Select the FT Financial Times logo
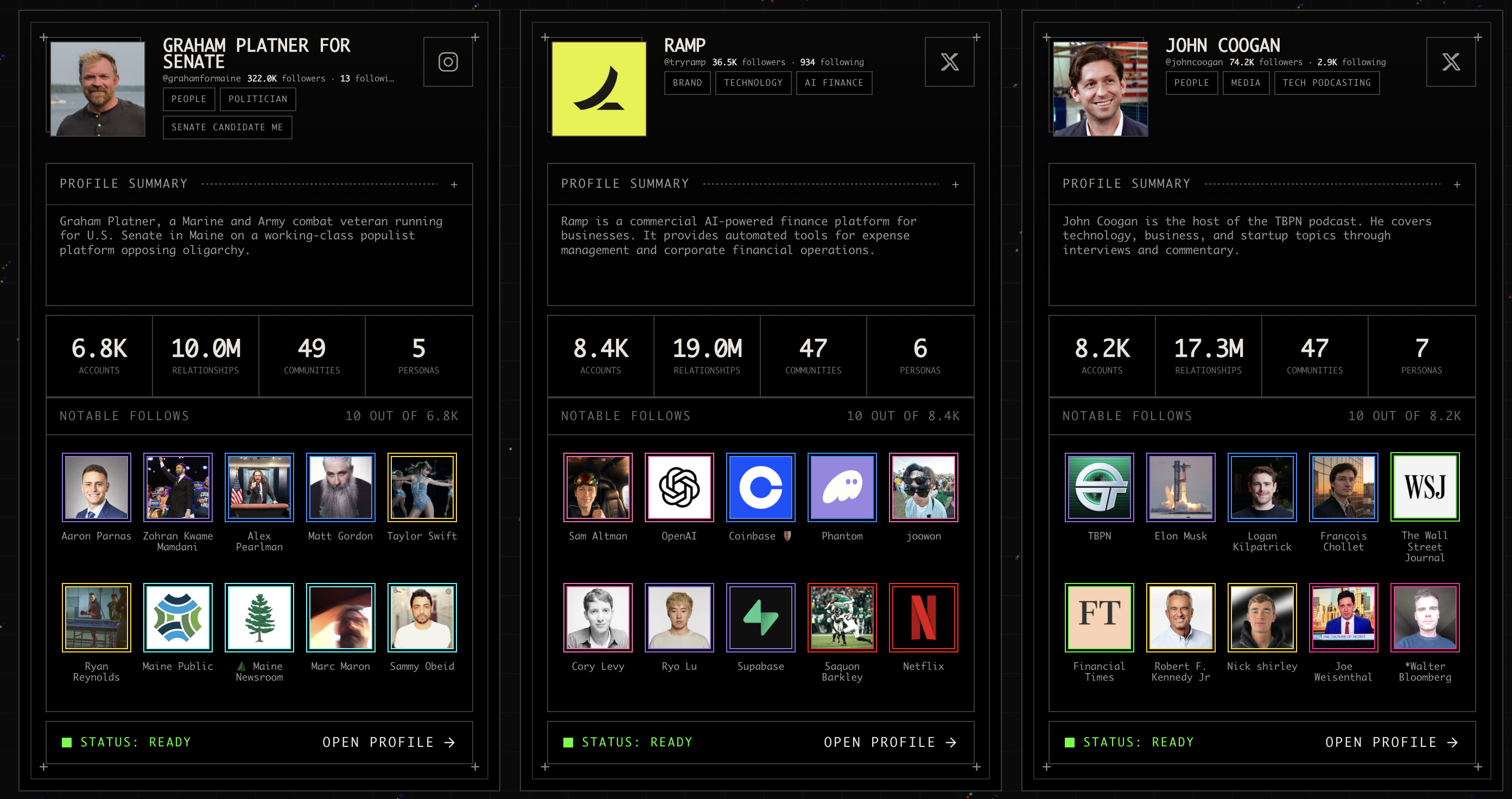 tap(1100, 618)
